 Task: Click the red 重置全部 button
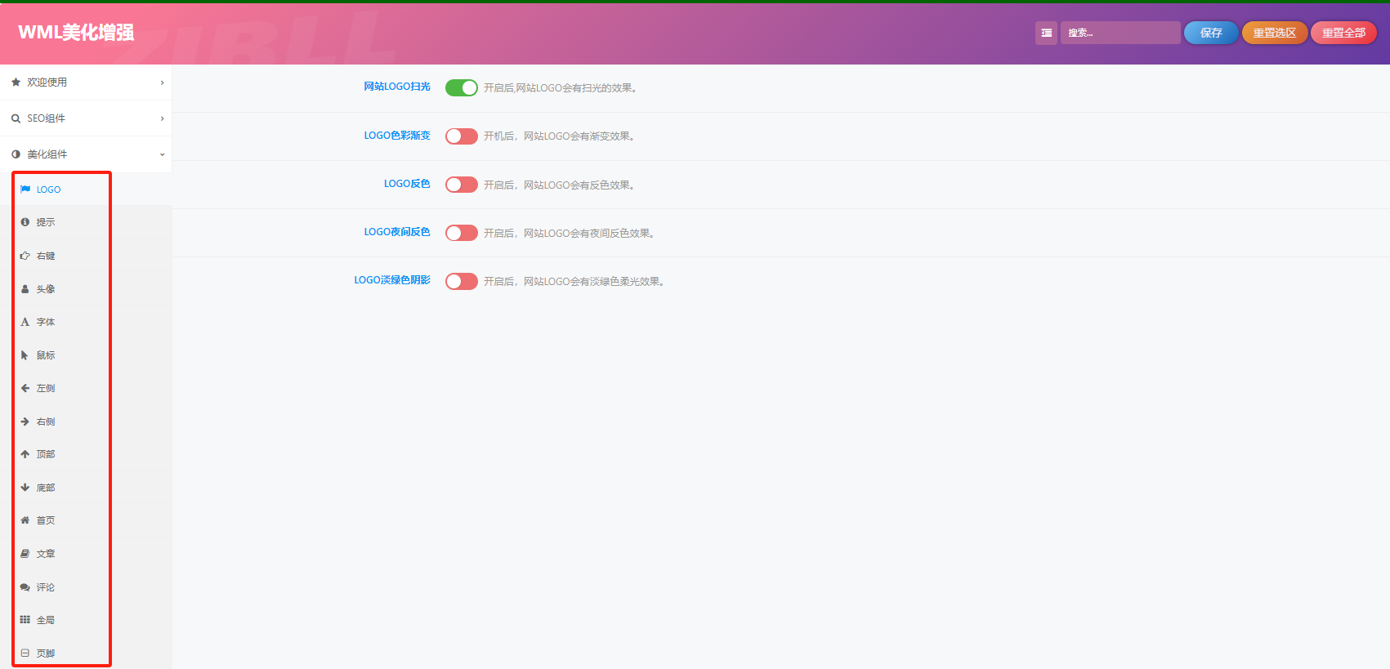[1343, 33]
